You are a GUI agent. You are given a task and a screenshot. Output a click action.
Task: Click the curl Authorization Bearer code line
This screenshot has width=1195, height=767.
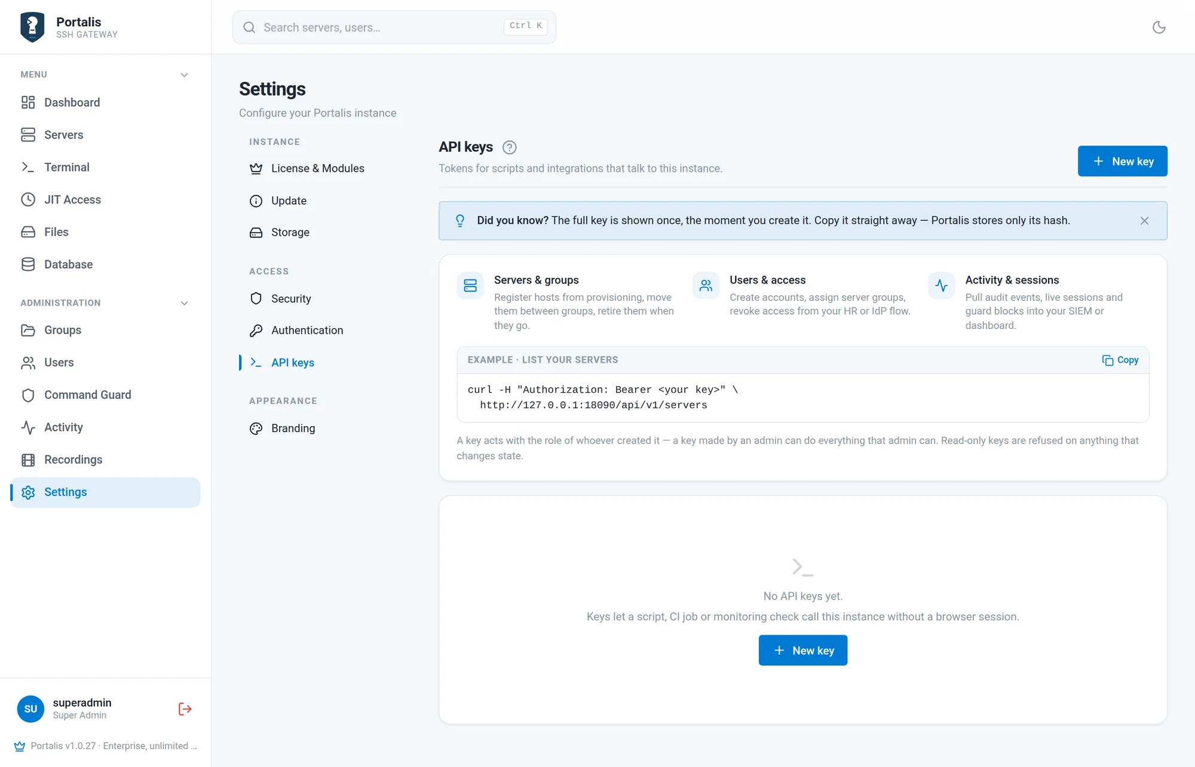(x=602, y=390)
